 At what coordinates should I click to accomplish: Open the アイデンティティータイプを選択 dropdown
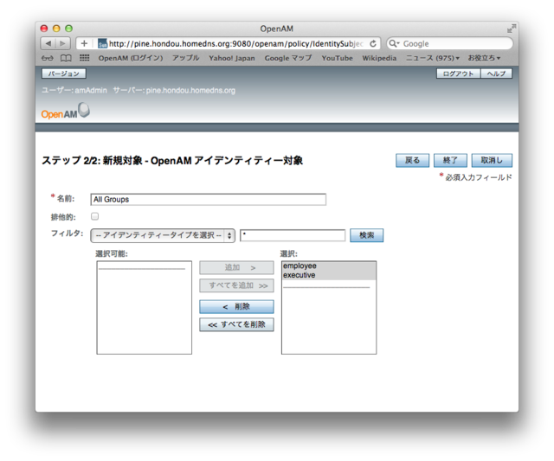[x=163, y=235]
